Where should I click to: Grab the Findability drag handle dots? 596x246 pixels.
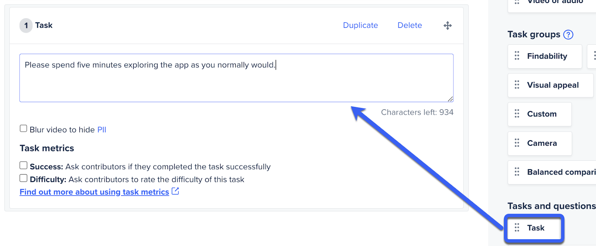point(517,56)
